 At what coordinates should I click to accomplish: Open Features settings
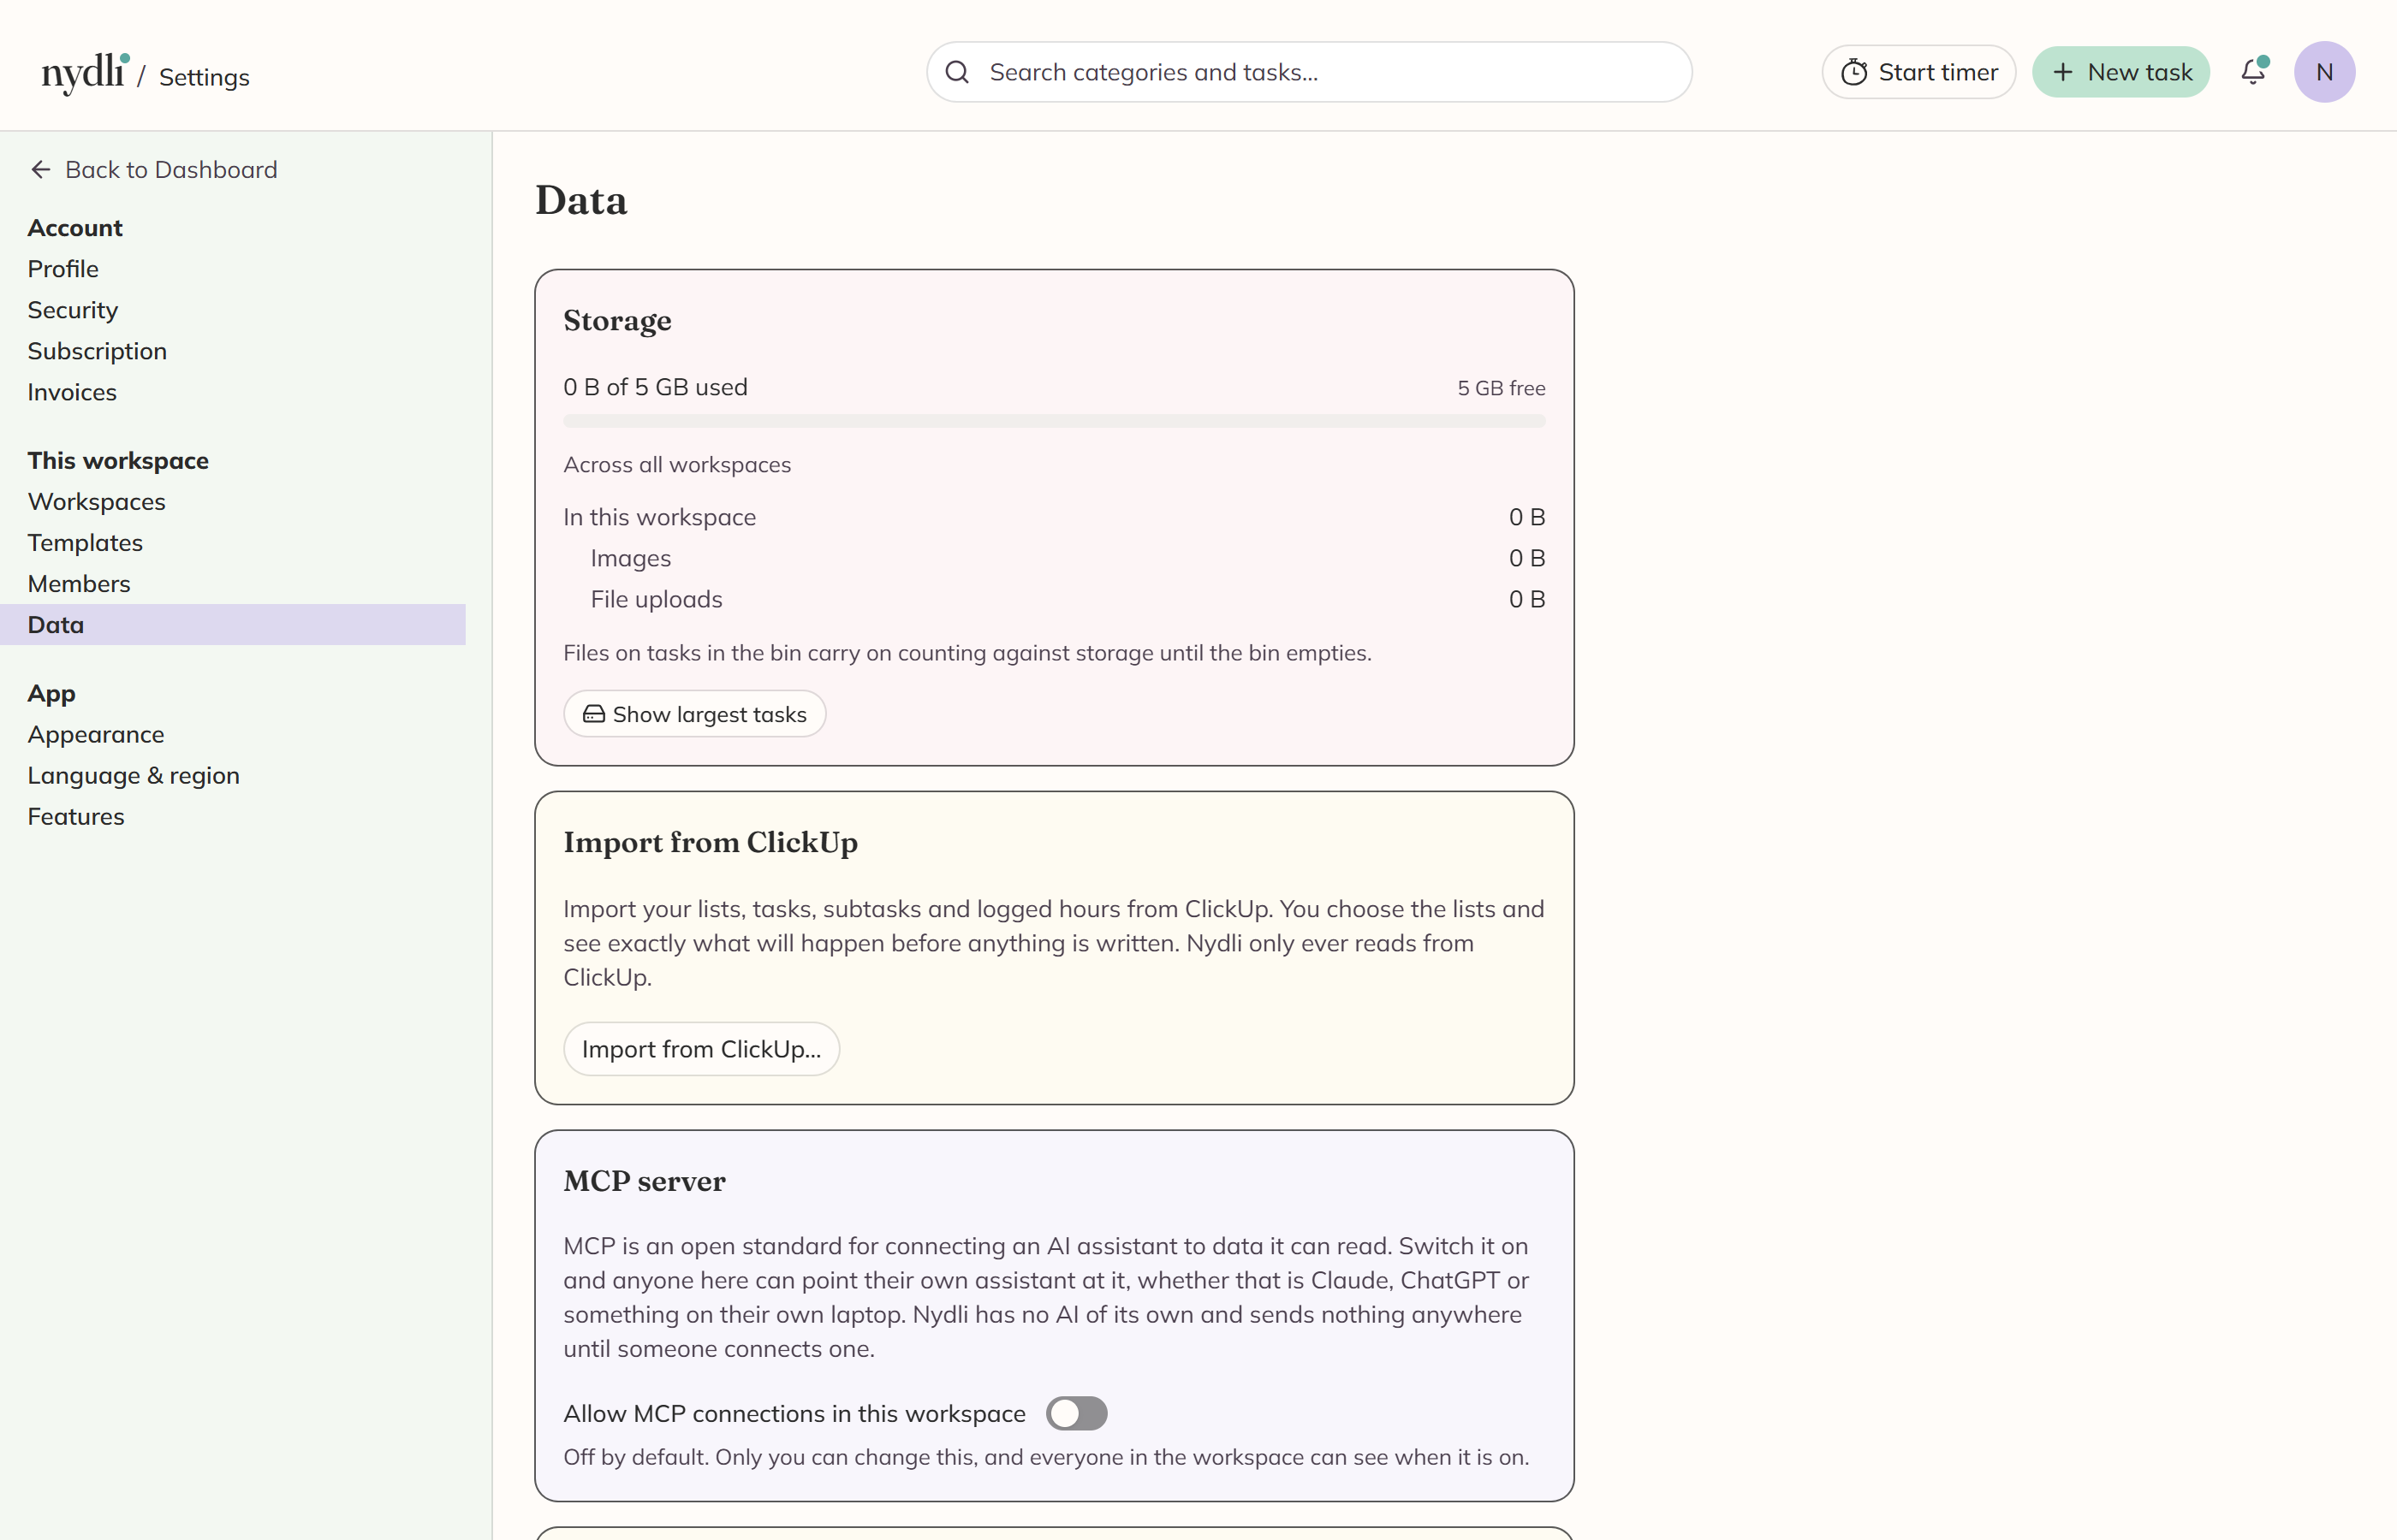(76, 816)
